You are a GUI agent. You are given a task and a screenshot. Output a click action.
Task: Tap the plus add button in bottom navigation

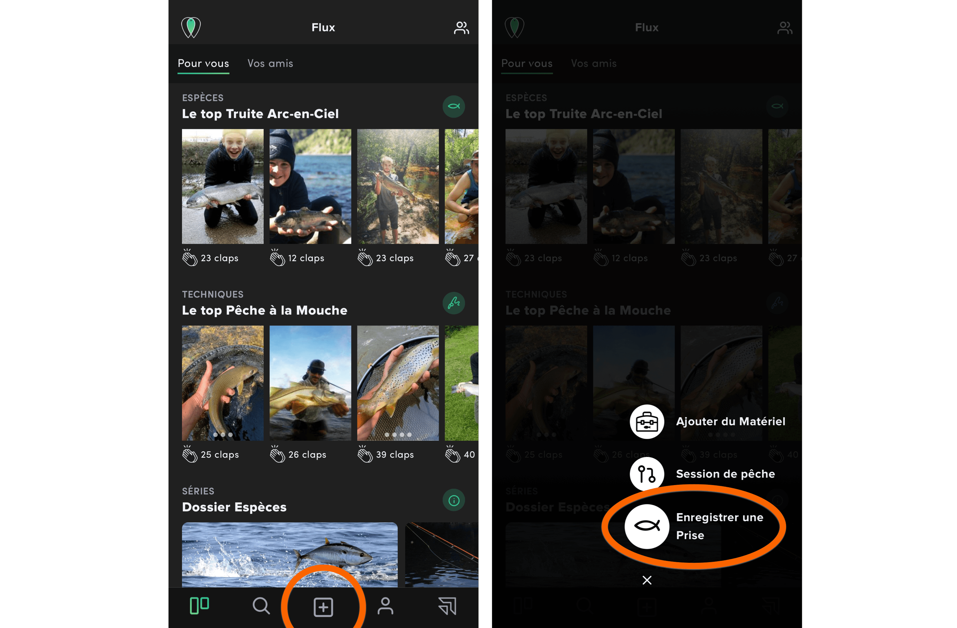[x=323, y=607]
